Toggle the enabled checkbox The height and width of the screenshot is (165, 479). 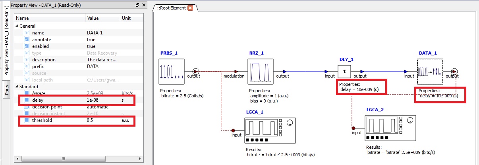[27, 46]
